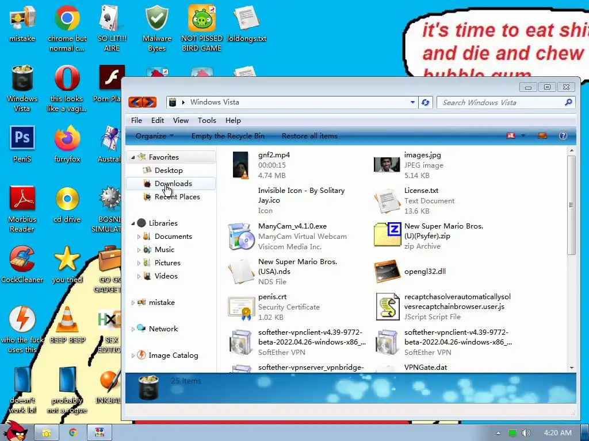The height and width of the screenshot is (441, 589).
Task: Click the vertical scrollbar thumb in file list
Action: click(571, 205)
